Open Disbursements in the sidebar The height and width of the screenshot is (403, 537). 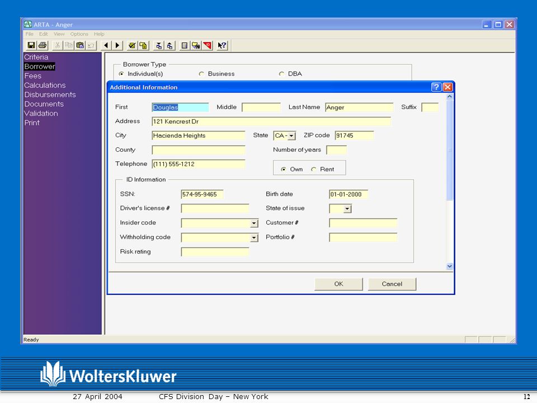(x=50, y=95)
